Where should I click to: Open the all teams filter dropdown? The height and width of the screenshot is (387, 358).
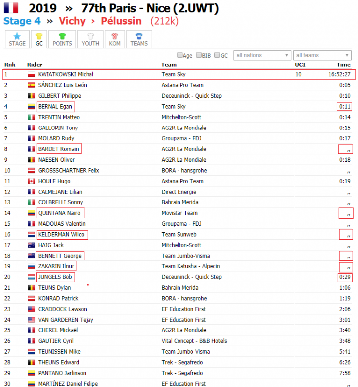322,55
